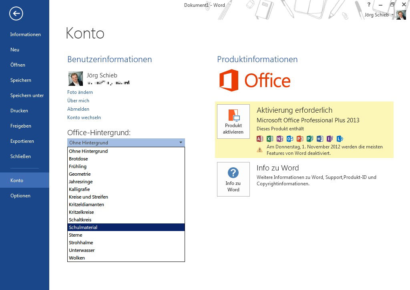Image resolution: width=410 pixels, height=290 pixels.
Task: Choose Kritzeldiamanten background option
Action: click(x=126, y=204)
